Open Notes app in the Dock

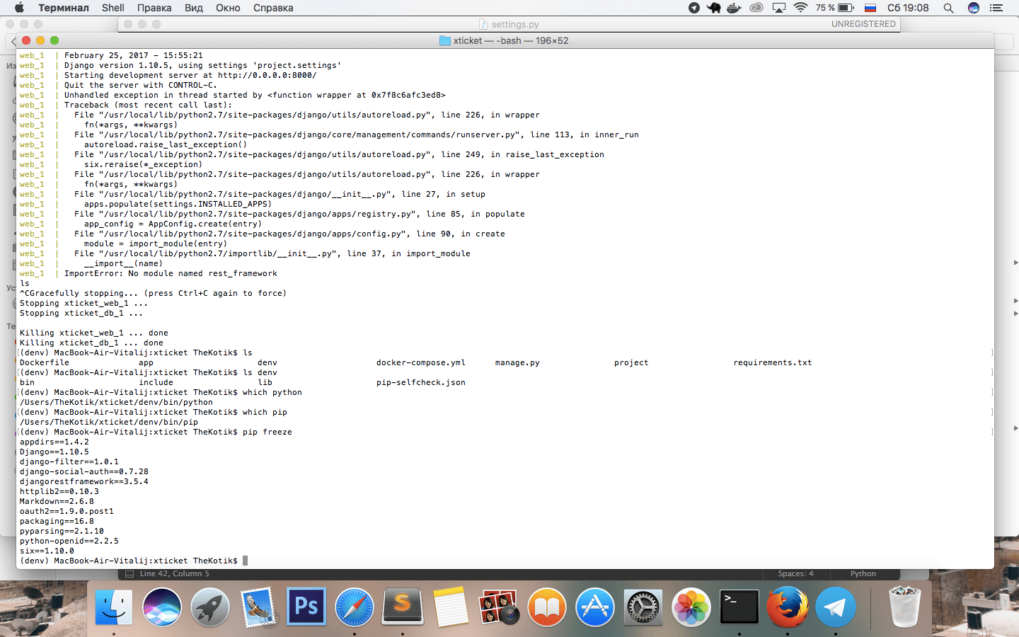click(451, 607)
